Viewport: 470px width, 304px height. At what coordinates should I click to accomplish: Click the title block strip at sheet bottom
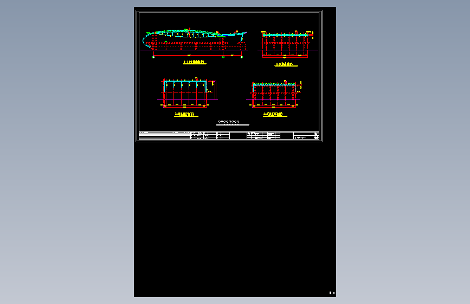click(229, 136)
